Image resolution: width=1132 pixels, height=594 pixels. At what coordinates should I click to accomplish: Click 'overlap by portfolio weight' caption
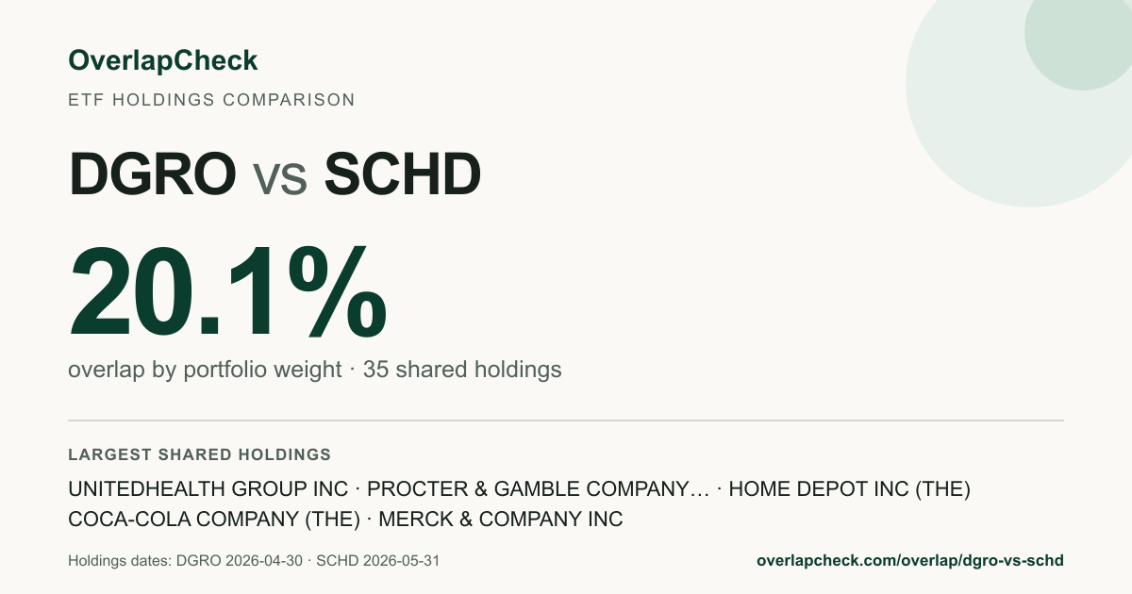coord(205,370)
